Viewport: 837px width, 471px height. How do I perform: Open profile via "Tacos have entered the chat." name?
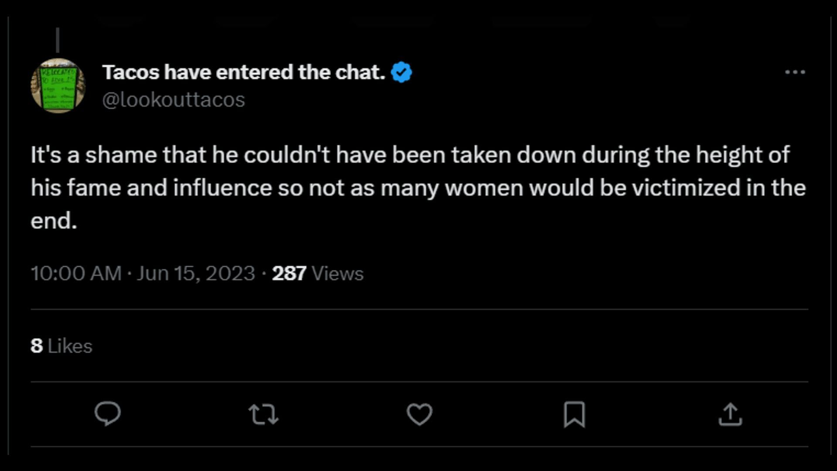click(x=244, y=72)
